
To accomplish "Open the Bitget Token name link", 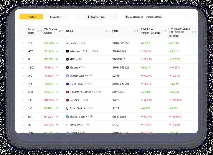I will [x=77, y=117].
